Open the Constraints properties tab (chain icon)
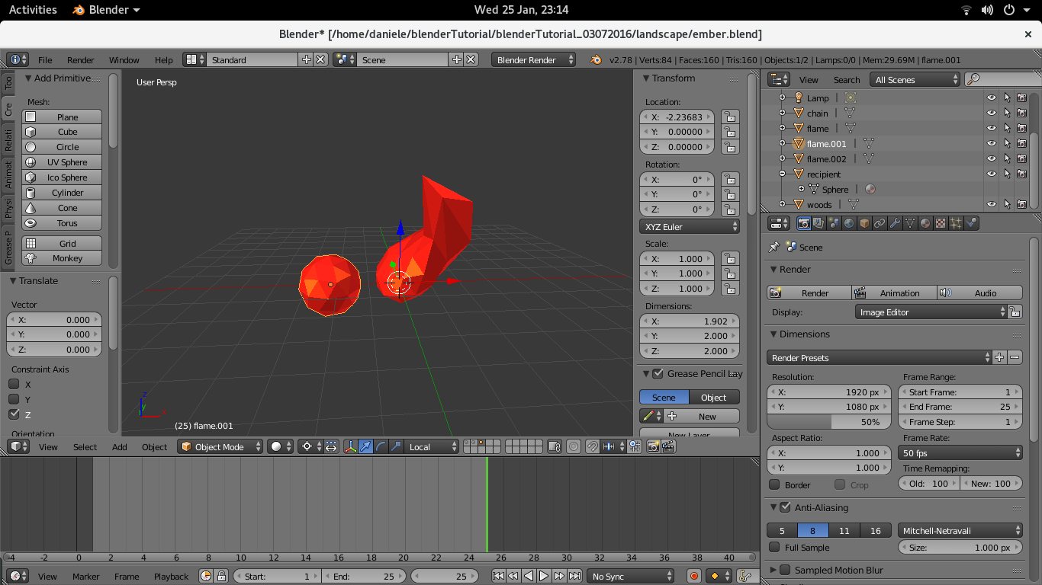Screen dimensions: 1042x585 pyautogui.click(x=880, y=223)
